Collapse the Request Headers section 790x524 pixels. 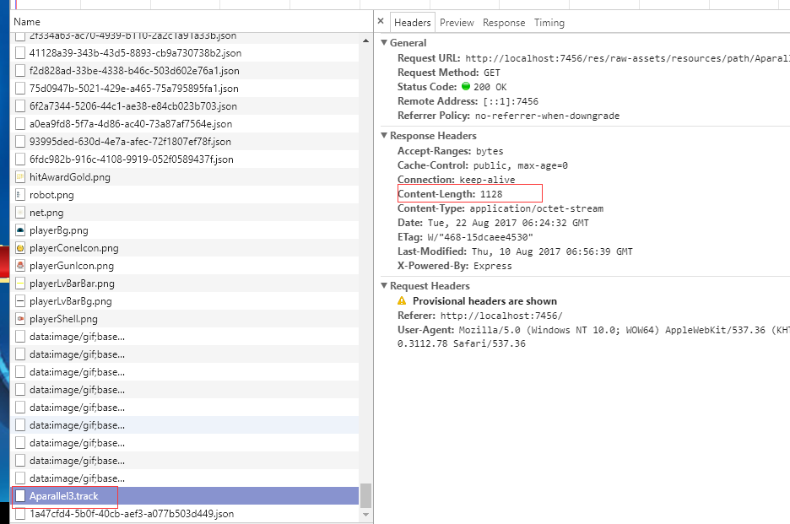click(385, 286)
